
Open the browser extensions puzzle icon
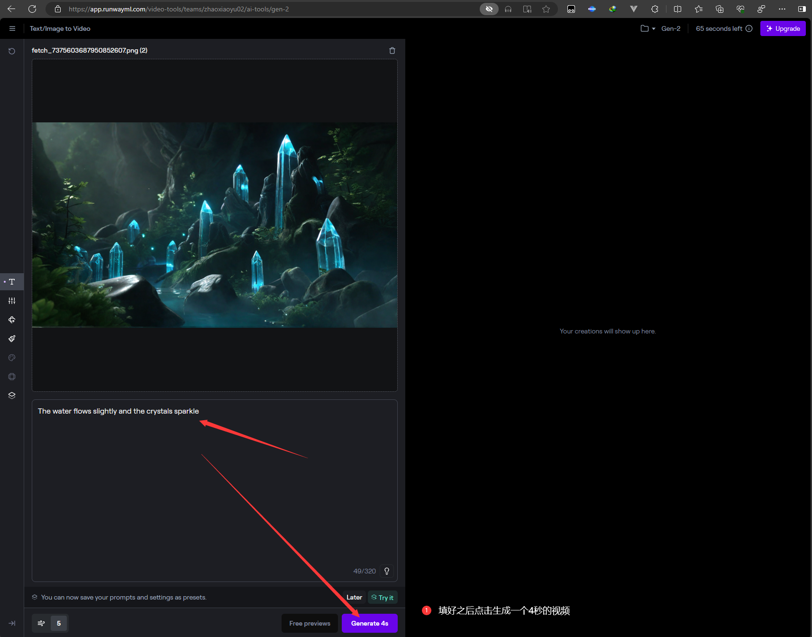click(x=655, y=9)
